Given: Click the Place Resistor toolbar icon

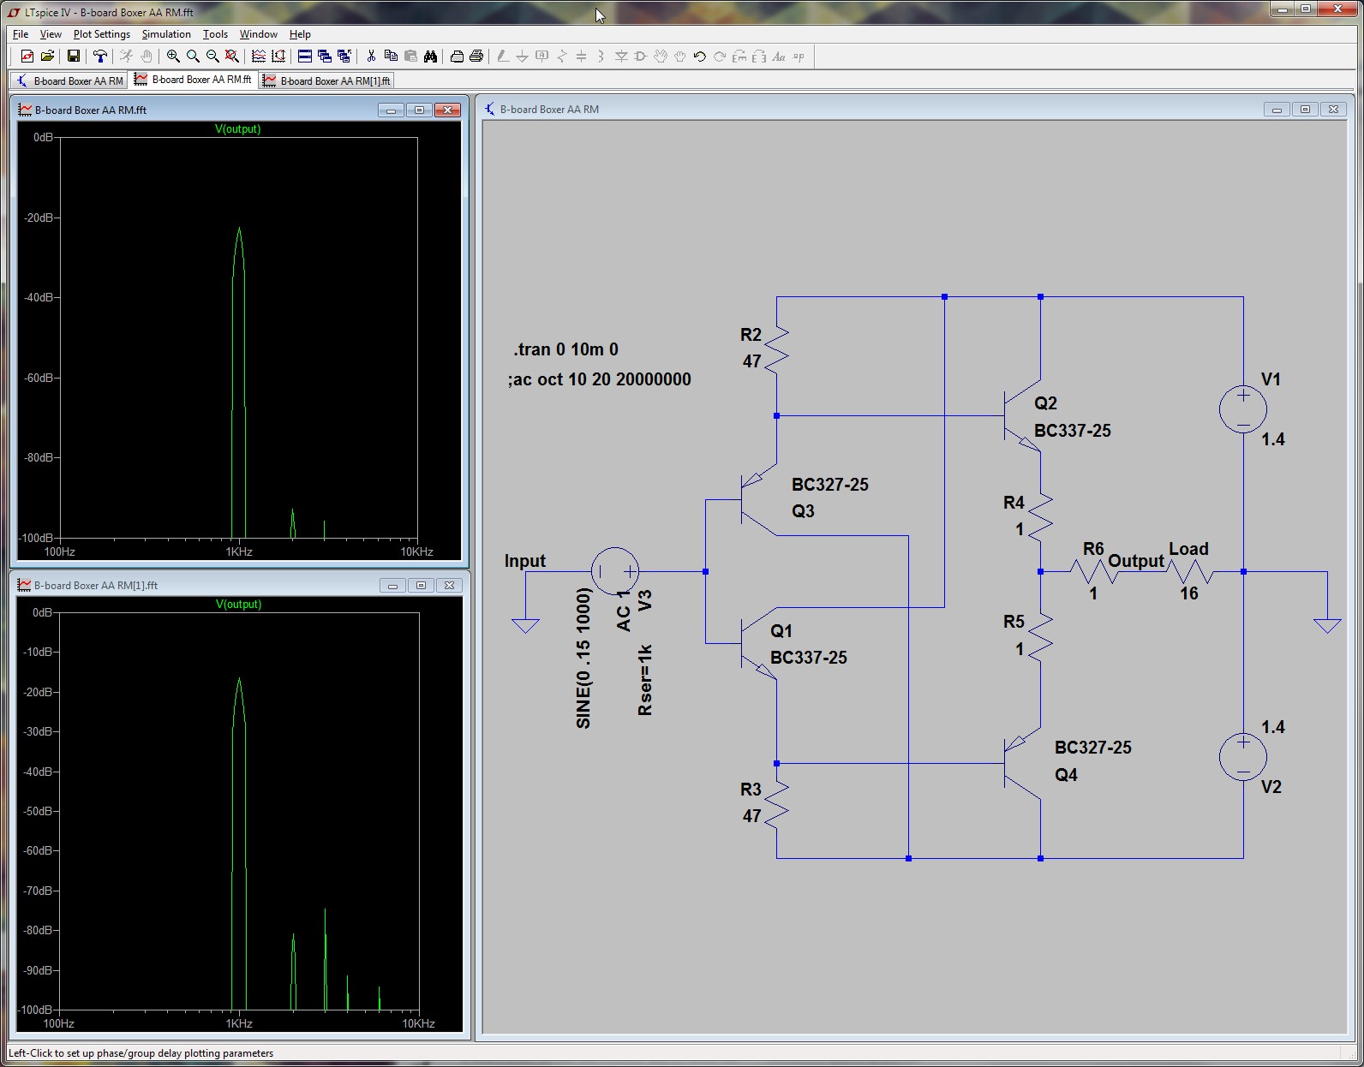Looking at the screenshot, I should pyautogui.click(x=562, y=57).
